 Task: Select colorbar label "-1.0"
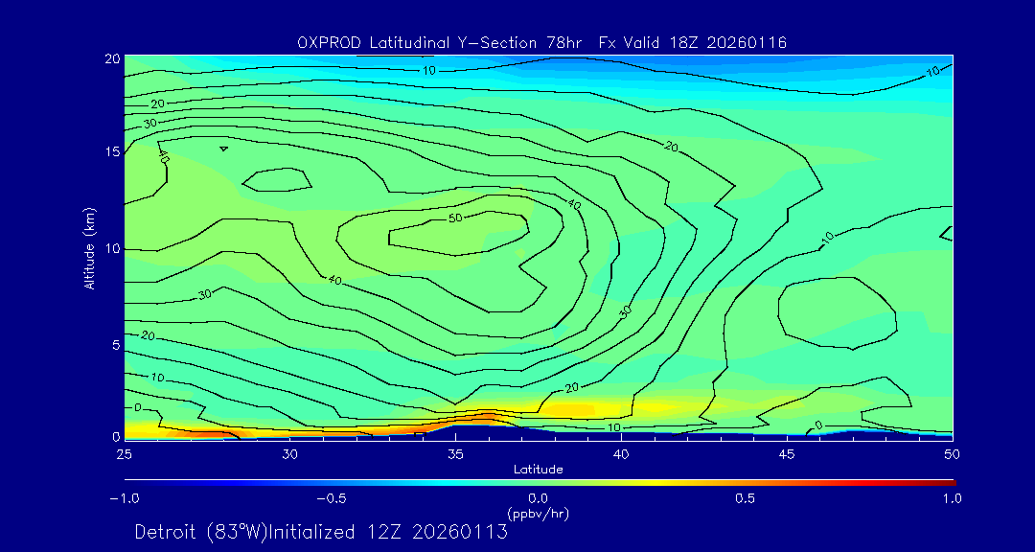124,498
